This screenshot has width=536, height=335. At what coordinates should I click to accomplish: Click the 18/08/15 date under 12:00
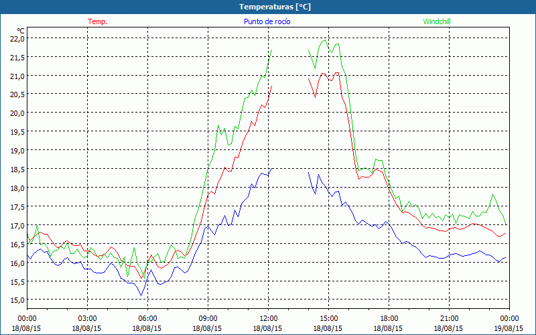pyautogui.click(x=267, y=328)
